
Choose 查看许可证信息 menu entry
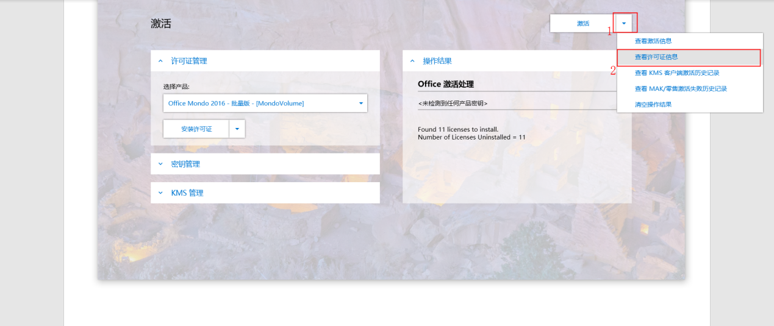(x=690, y=57)
